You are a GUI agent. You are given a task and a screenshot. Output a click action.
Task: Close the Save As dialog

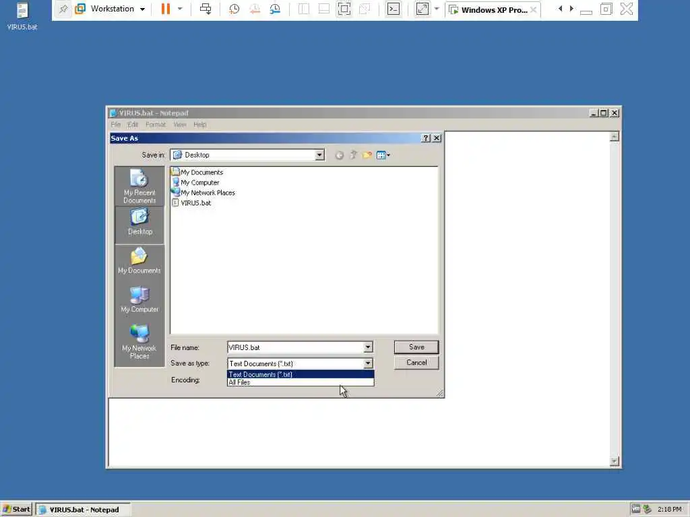coord(437,138)
